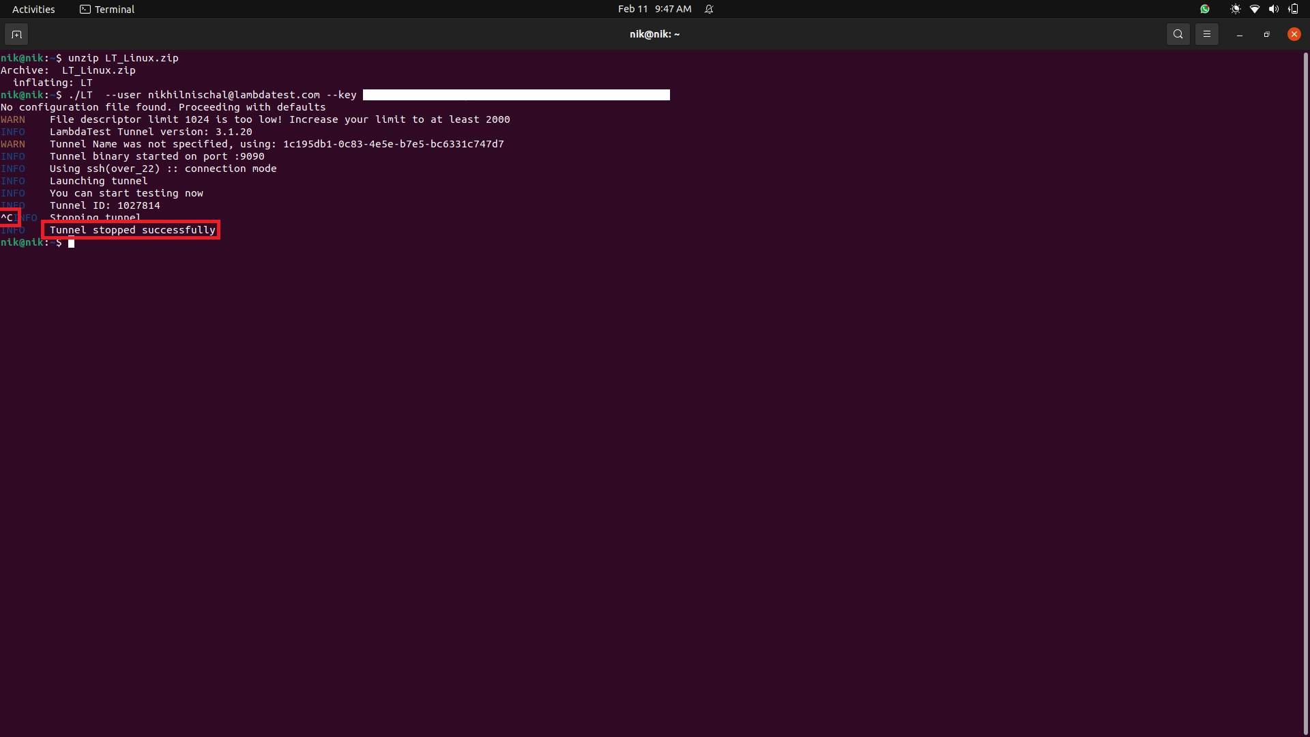Click the notification bell icon
1310x737 pixels.
[710, 9]
